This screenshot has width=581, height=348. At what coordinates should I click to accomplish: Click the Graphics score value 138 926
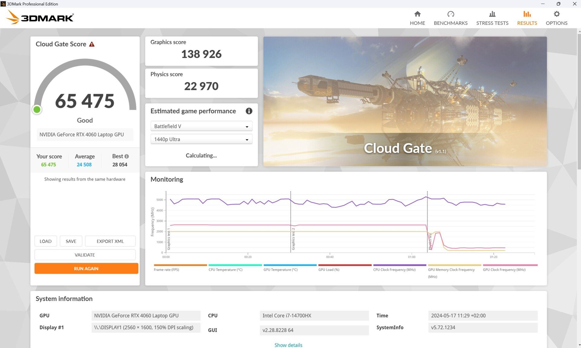coord(201,54)
